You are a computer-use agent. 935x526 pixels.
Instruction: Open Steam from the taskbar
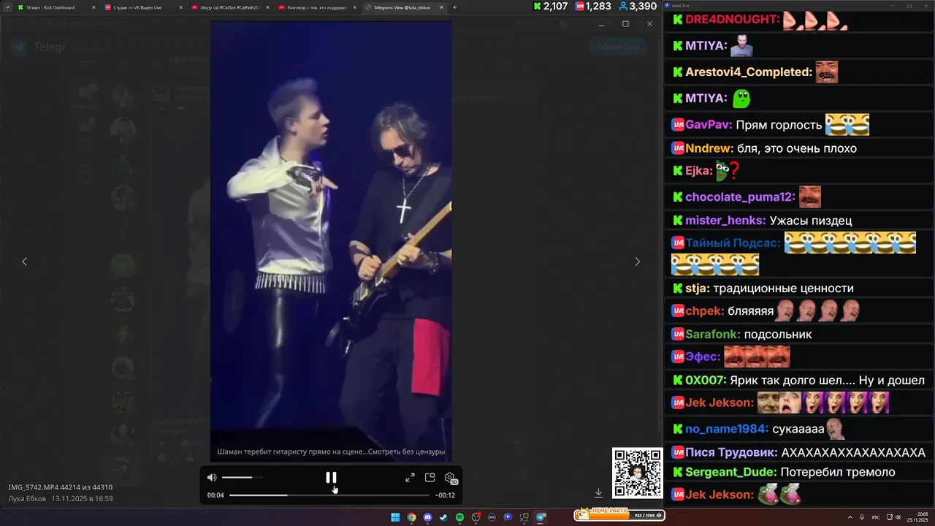tap(443, 517)
